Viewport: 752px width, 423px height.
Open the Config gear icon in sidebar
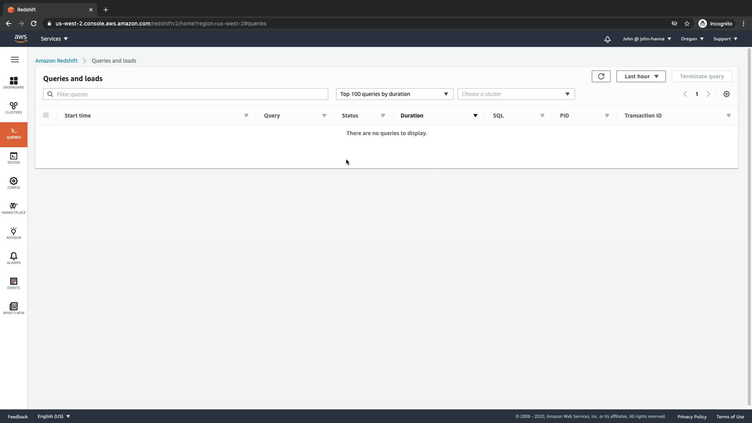pyautogui.click(x=14, y=183)
